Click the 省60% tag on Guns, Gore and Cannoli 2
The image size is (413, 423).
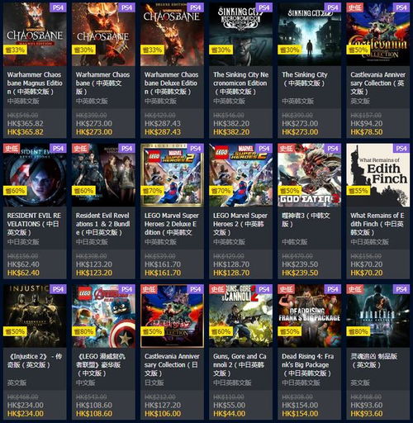pyautogui.click(x=221, y=331)
